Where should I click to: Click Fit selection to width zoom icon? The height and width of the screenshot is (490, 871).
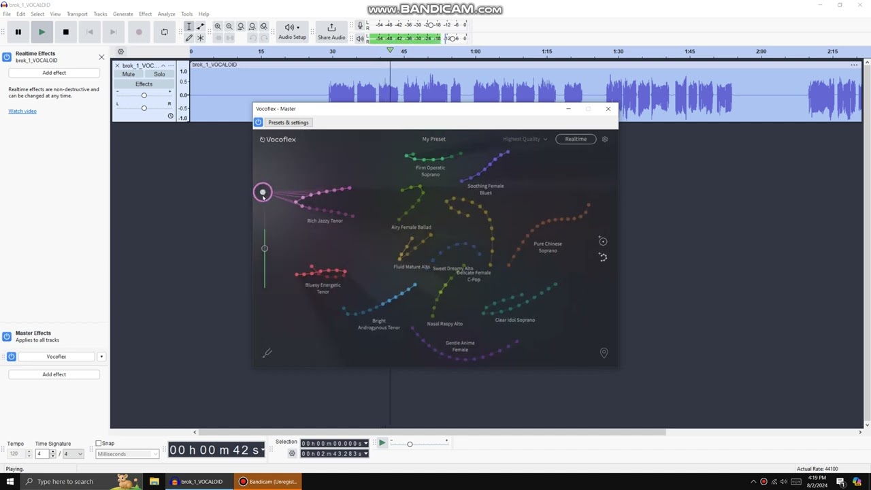tap(241, 27)
